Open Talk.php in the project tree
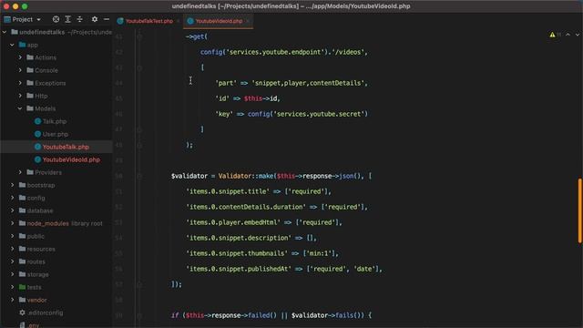 tap(55, 121)
